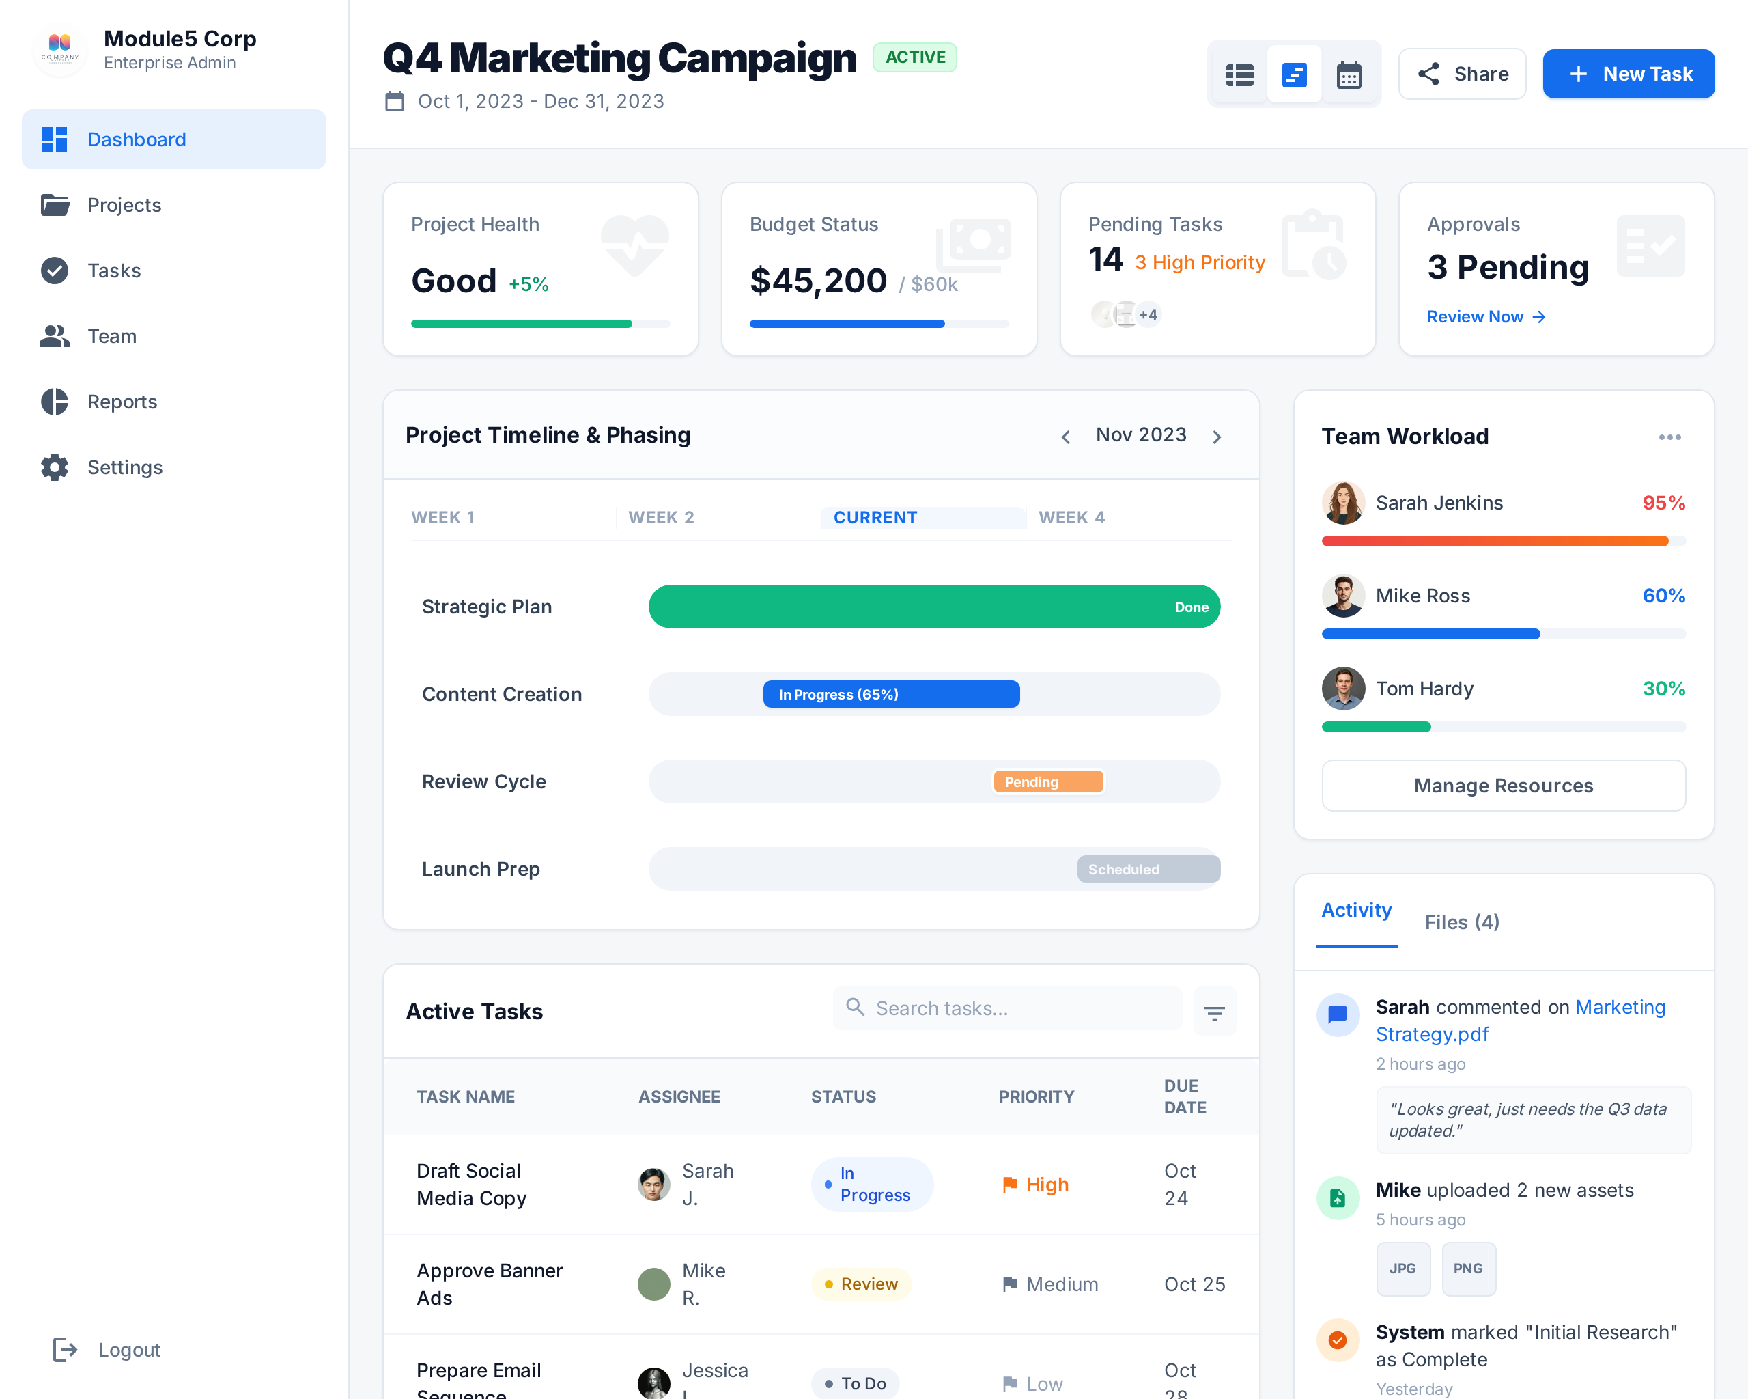Click the Module5 Corp company logo
This screenshot has height=1399, width=1748.
60,49
